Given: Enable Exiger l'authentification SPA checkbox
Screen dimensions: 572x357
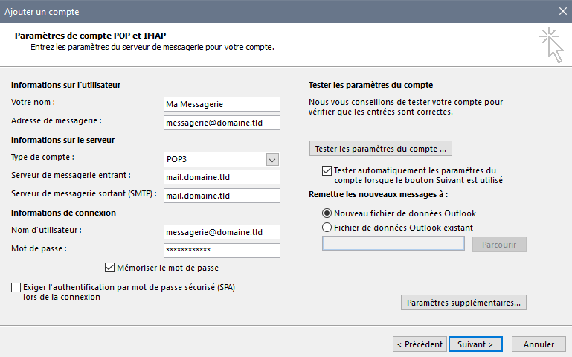Looking at the screenshot, I should (x=16, y=287).
